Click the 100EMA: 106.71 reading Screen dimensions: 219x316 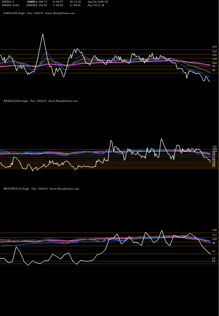pyautogui.click(x=36, y=2)
